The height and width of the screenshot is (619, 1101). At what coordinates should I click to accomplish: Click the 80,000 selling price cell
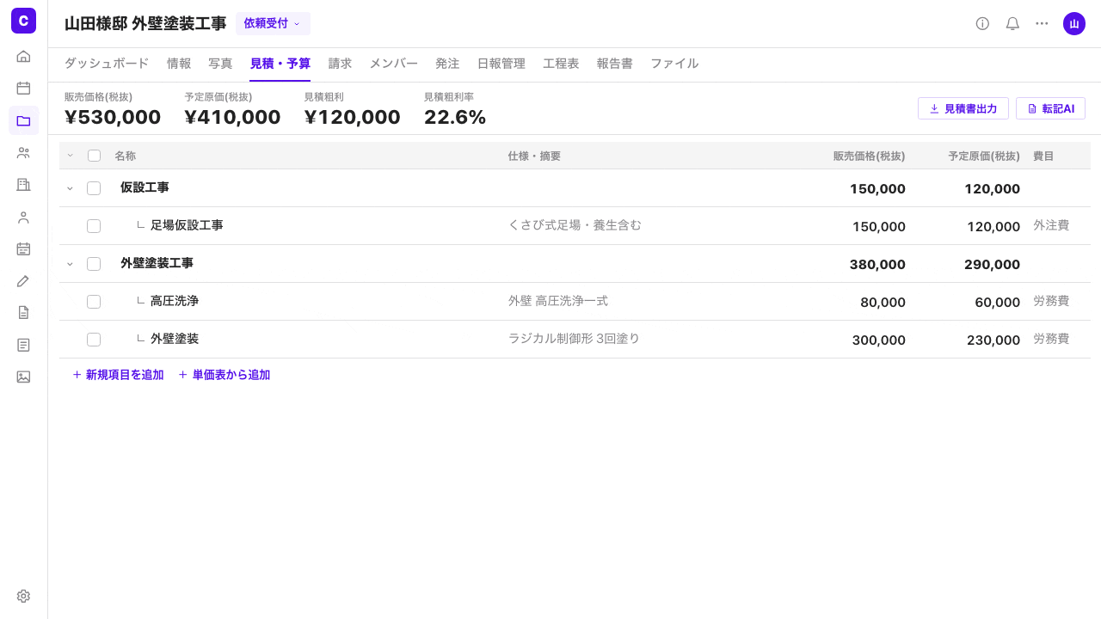pyautogui.click(x=883, y=302)
